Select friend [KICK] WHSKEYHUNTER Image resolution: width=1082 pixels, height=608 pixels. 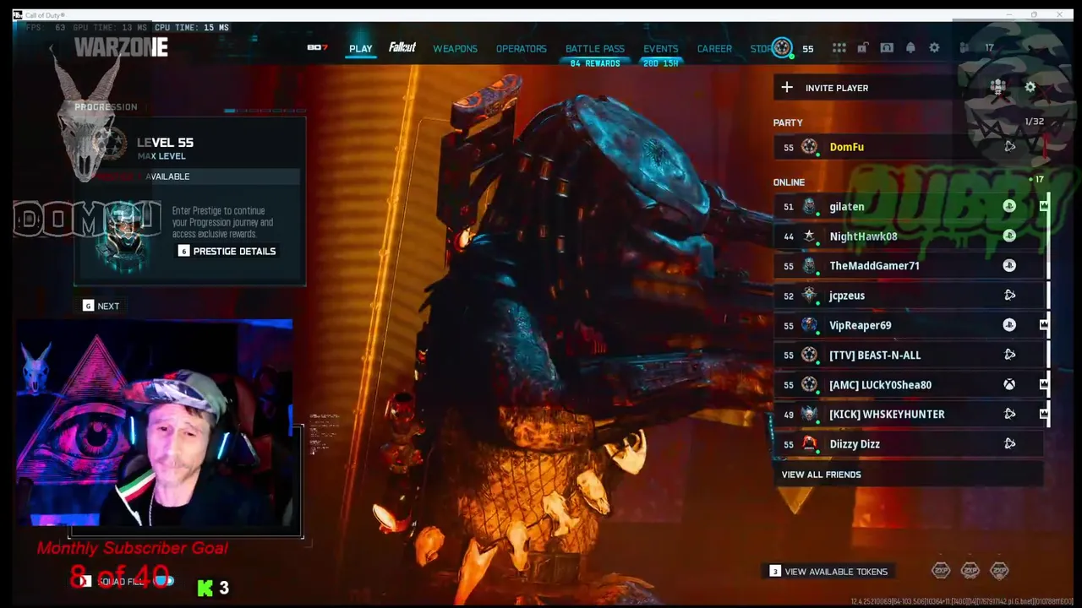(908, 415)
